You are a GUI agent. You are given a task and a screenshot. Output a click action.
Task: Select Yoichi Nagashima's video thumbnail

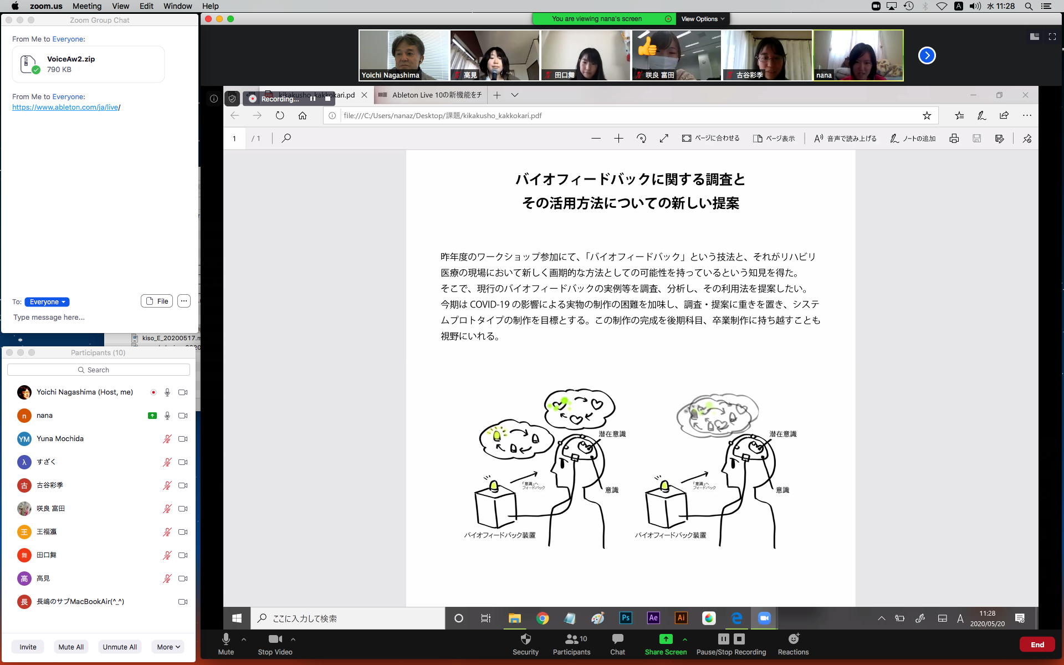403,55
